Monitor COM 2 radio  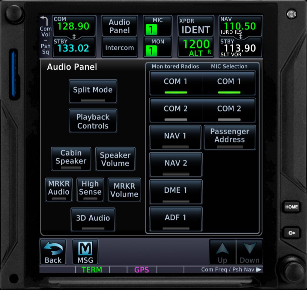pyautogui.click(x=176, y=110)
